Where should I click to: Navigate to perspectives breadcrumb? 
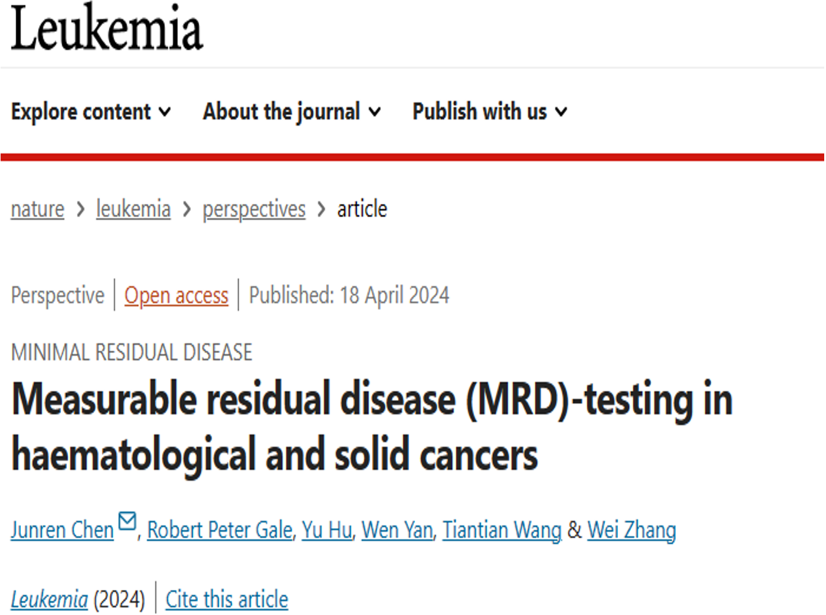click(x=254, y=210)
